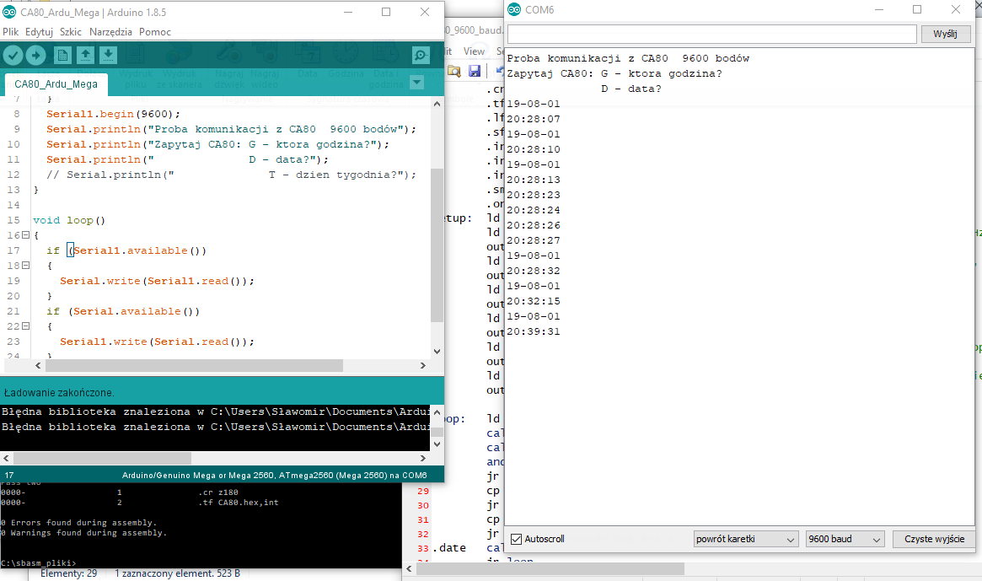Open View menu in background editor

coord(474,51)
